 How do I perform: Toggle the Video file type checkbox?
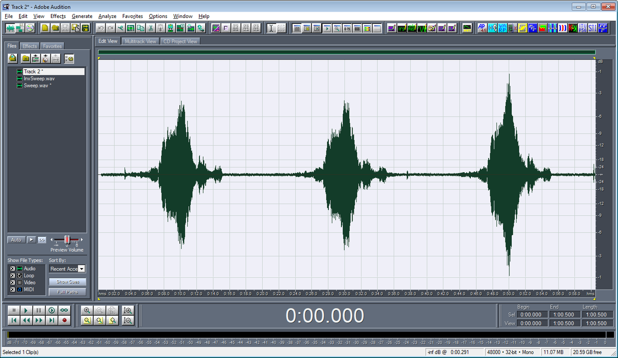click(13, 283)
